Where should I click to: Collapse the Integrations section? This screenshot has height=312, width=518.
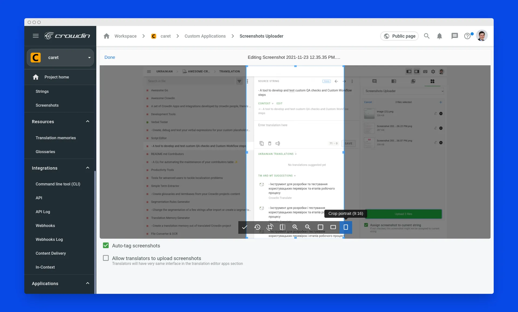point(88,168)
